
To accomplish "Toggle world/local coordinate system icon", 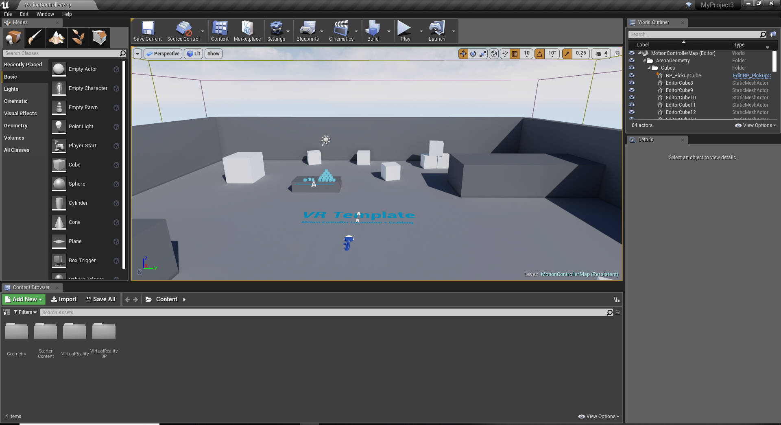I will point(494,54).
